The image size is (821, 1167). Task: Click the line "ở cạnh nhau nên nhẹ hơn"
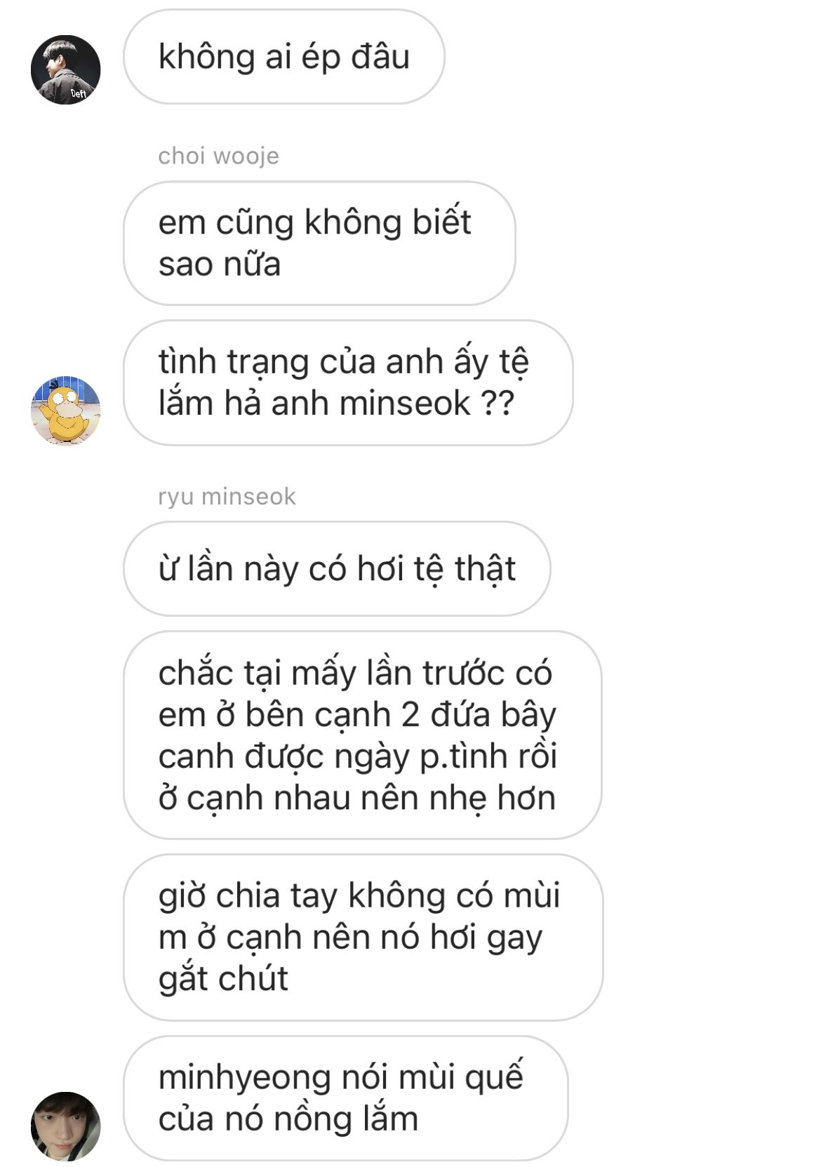tap(357, 798)
